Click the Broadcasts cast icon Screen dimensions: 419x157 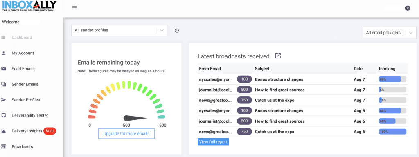click(x=3, y=147)
